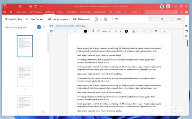
Task: Show more ribbon tabs with the right arrow
Action: (140, 12)
